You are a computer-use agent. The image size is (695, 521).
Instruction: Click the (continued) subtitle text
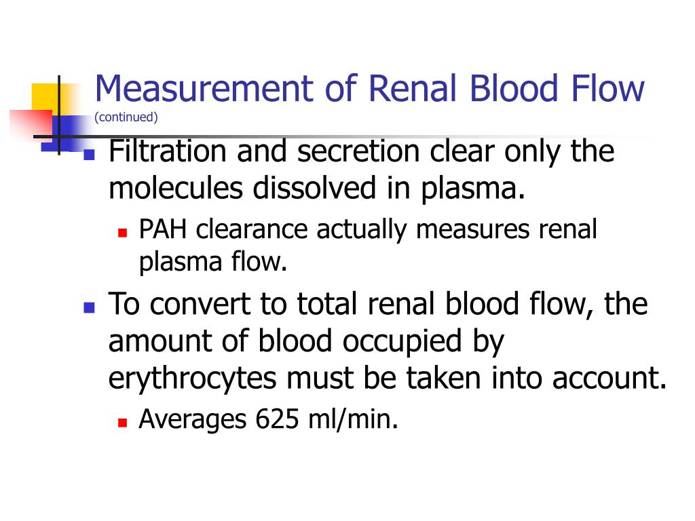pos(126,117)
